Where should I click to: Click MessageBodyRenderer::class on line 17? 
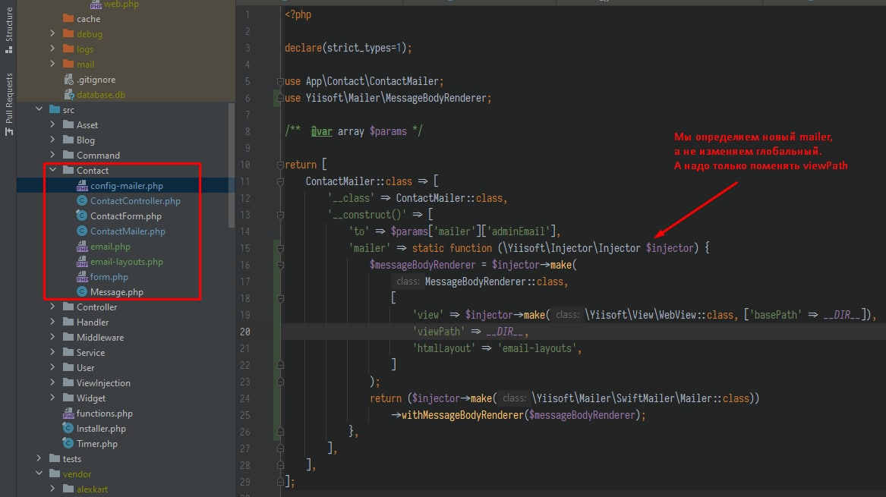click(494, 282)
